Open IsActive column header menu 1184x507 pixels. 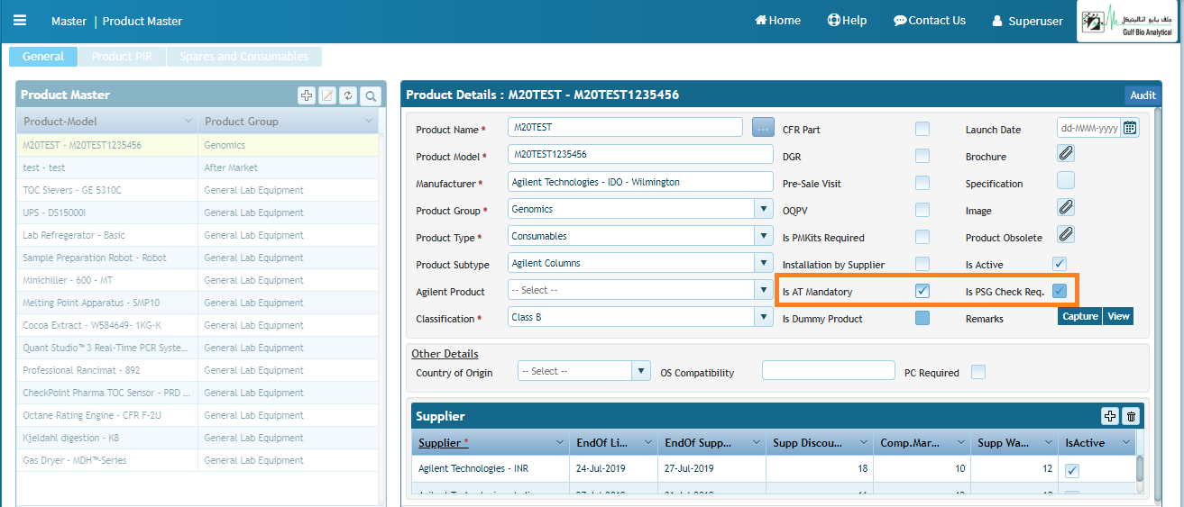[1126, 443]
